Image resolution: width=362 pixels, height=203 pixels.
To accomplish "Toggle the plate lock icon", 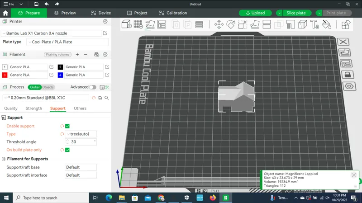I will [348, 75].
